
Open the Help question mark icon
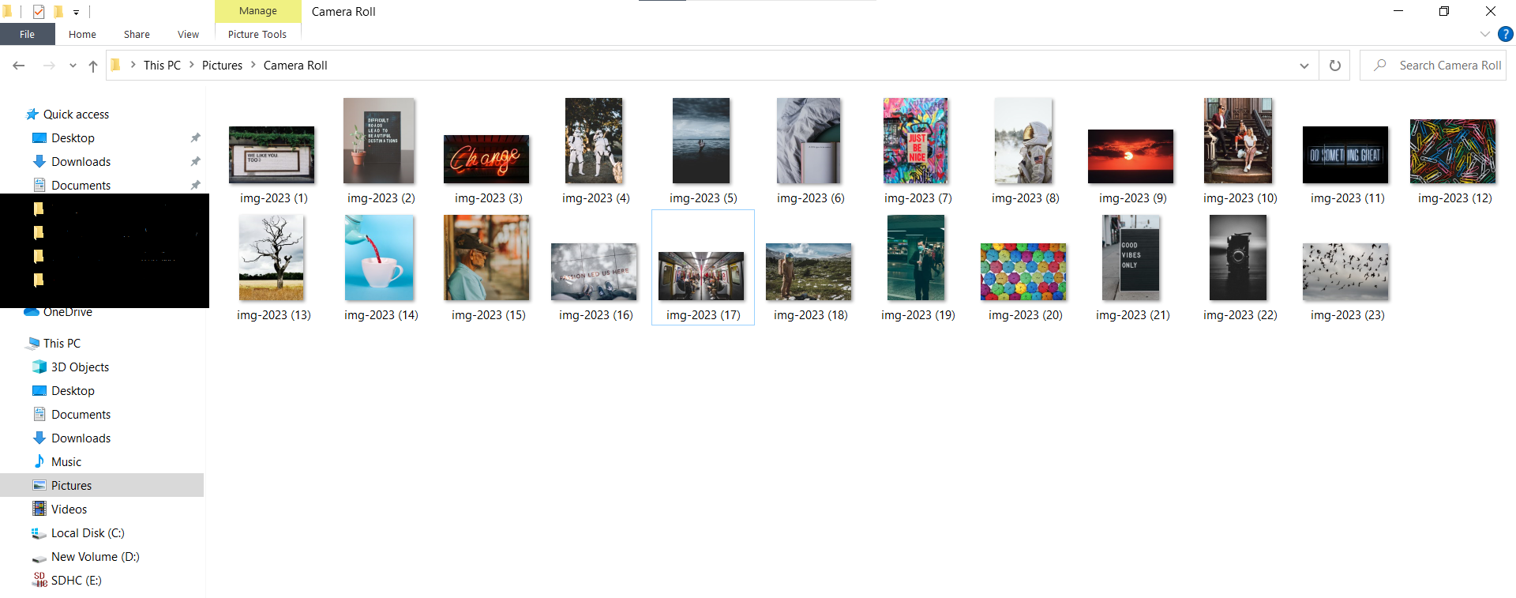pos(1506,34)
